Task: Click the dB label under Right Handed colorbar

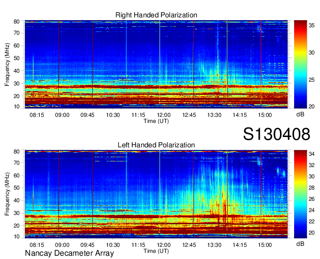Action: [300, 114]
